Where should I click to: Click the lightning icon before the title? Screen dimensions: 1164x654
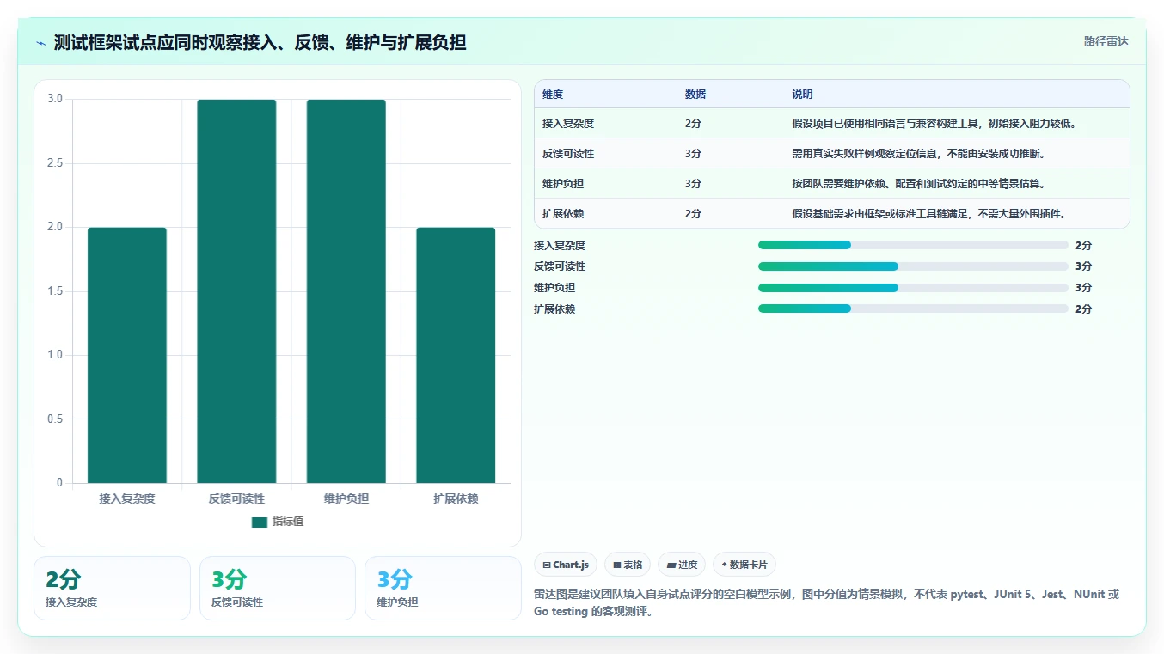click(x=41, y=42)
